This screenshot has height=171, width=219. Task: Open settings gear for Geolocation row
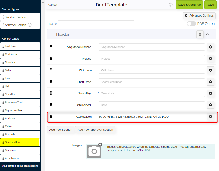point(210,117)
